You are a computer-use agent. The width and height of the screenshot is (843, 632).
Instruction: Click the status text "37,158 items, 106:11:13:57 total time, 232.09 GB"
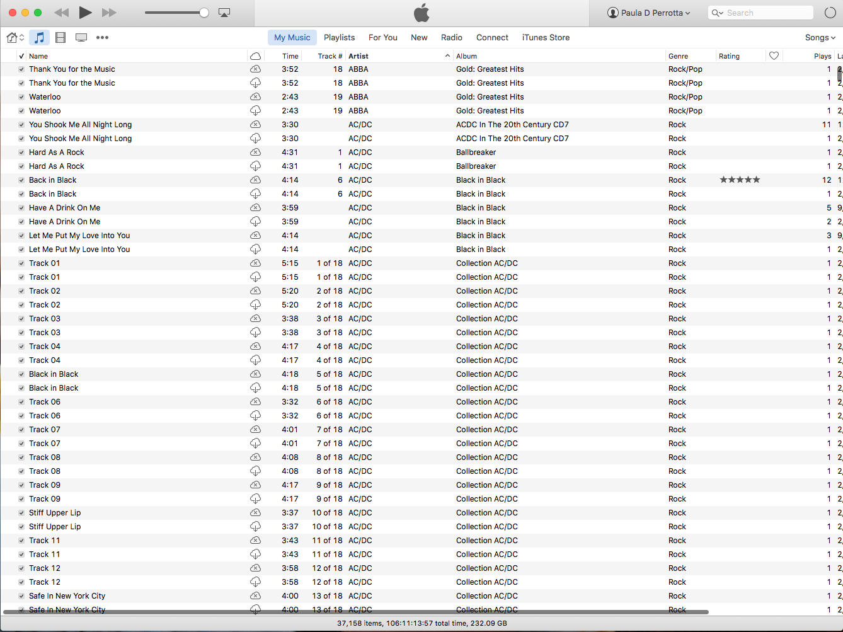pos(421,623)
